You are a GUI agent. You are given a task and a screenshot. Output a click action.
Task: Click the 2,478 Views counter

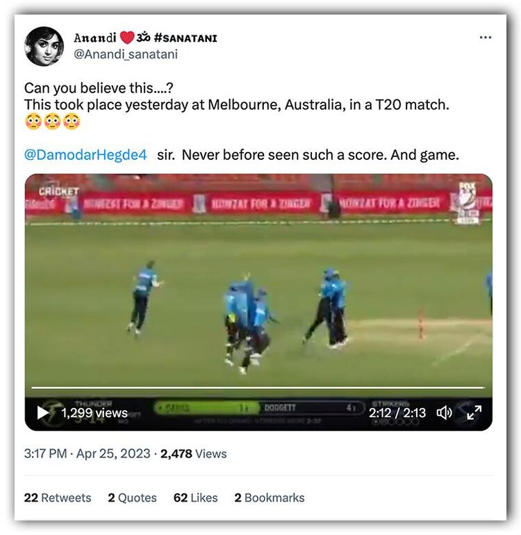click(x=193, y=454)
